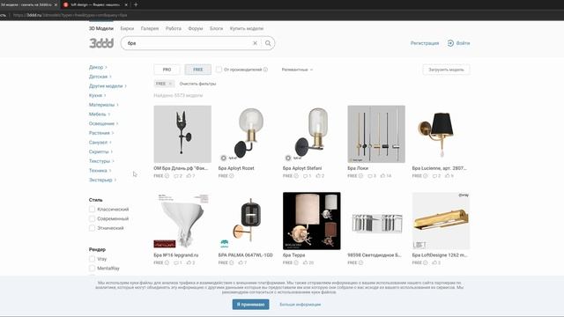Click comments icon under Бра Aployt Stefani
This screenshot has width=564, height=317.
pyautogui.click(x=305, y=176)
